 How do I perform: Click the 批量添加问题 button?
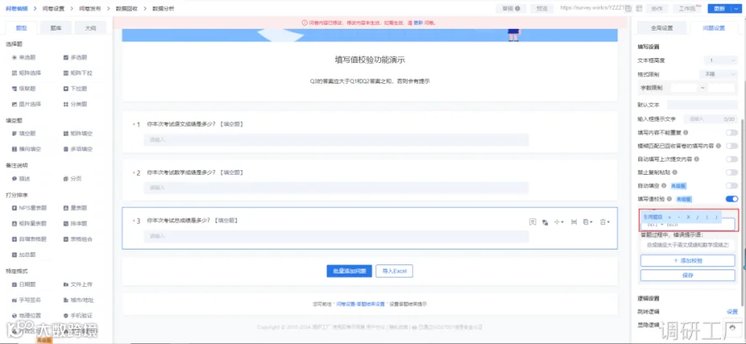[x=349, y=271]
